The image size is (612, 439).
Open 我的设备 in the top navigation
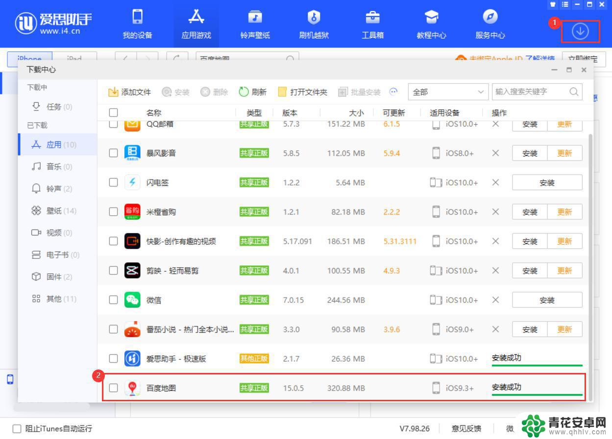[x=138, y=24]
